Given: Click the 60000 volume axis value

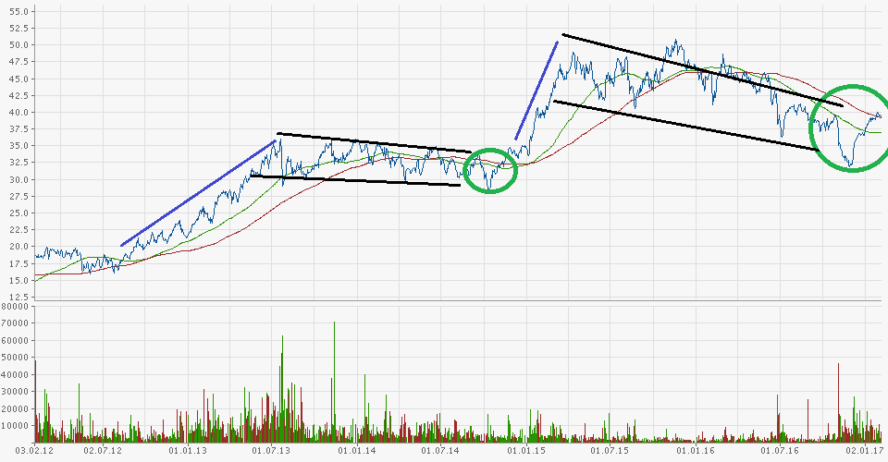Looking at the screenshot, I should 14,340.
